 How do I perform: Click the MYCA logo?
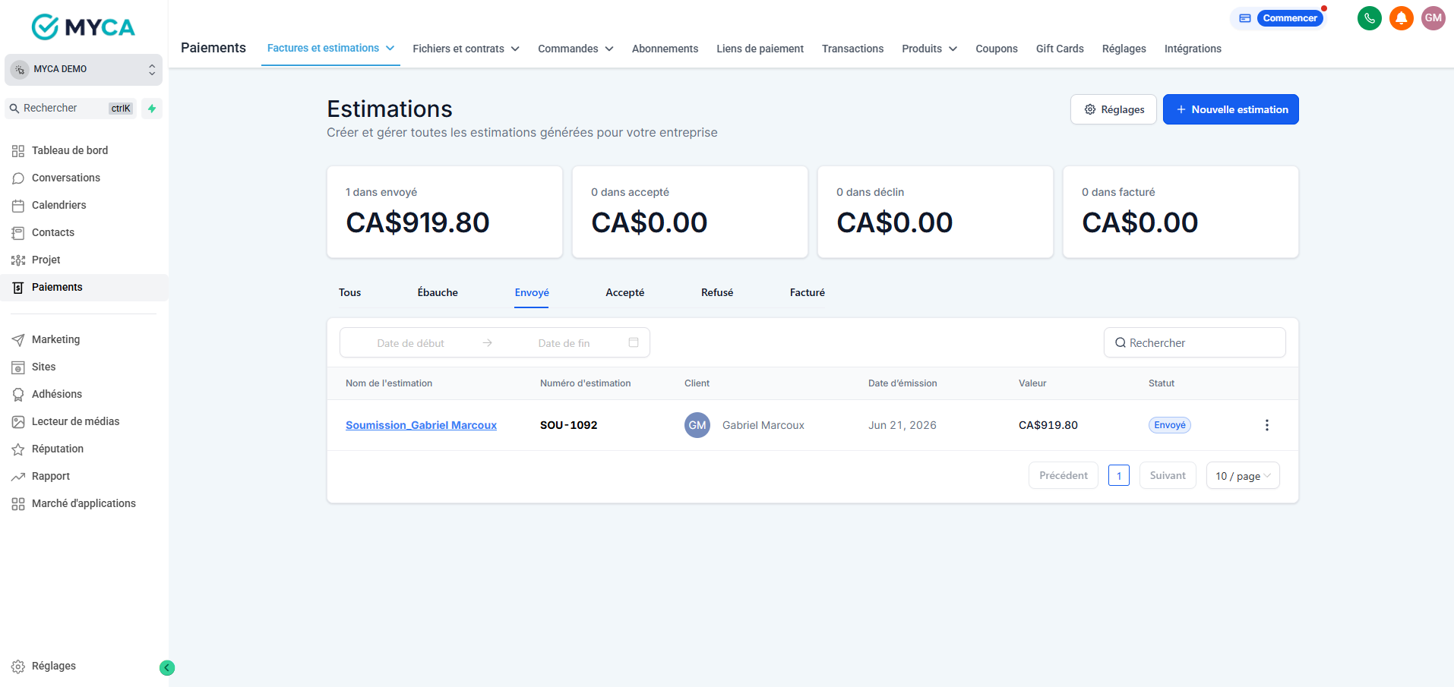pyautogui.click(x=83, y=27)
